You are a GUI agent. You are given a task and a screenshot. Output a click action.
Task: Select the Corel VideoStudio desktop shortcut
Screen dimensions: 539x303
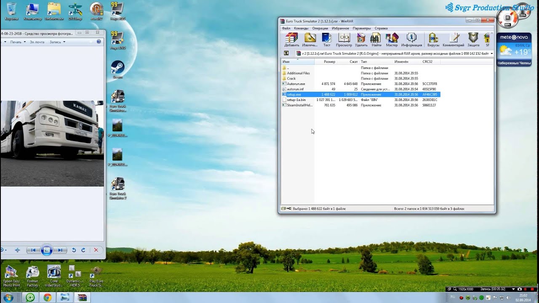tap(54, 276)
